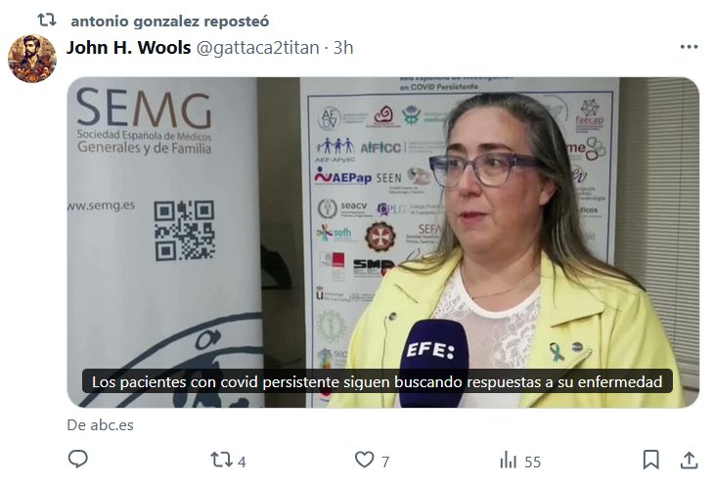Click the reply speech bubble icon
The width and height of the screenshot is (712, 485).
pos(78,460)
